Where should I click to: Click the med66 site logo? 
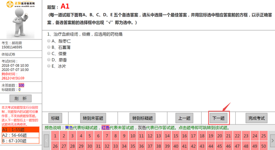(x=20, y=4)
